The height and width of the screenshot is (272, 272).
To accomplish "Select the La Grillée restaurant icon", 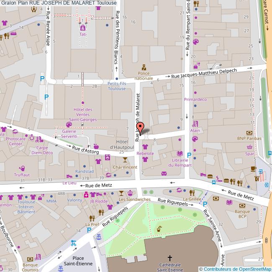I will point(192,192).
